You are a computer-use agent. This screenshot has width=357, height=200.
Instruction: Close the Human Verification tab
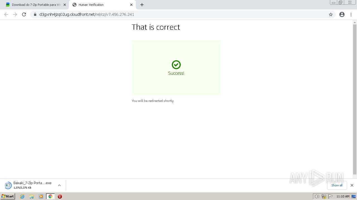coord(131,5)
